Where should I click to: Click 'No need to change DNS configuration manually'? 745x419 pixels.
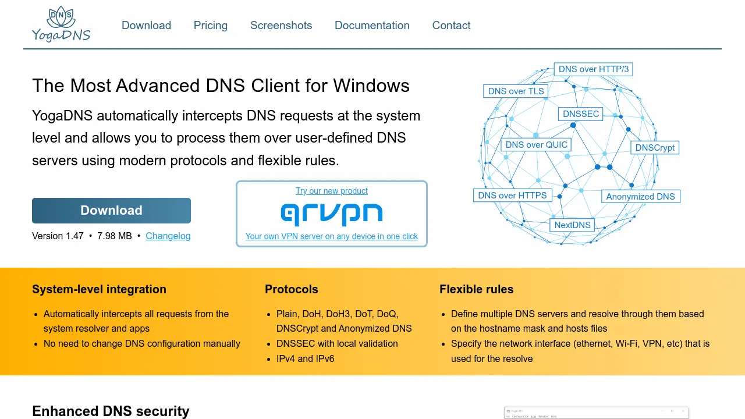click(x=142, y=343)
